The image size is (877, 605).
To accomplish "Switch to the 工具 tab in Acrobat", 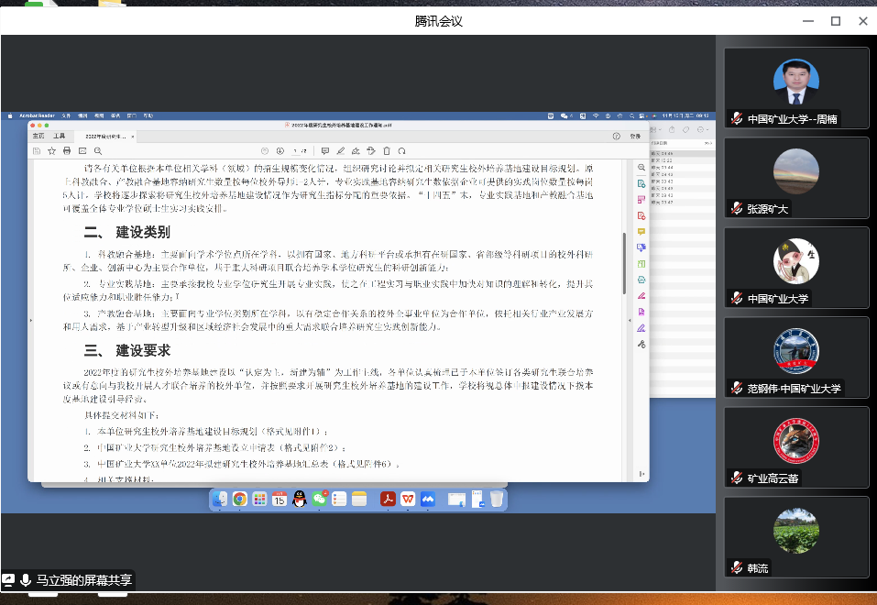I will (x=60, y=136).
